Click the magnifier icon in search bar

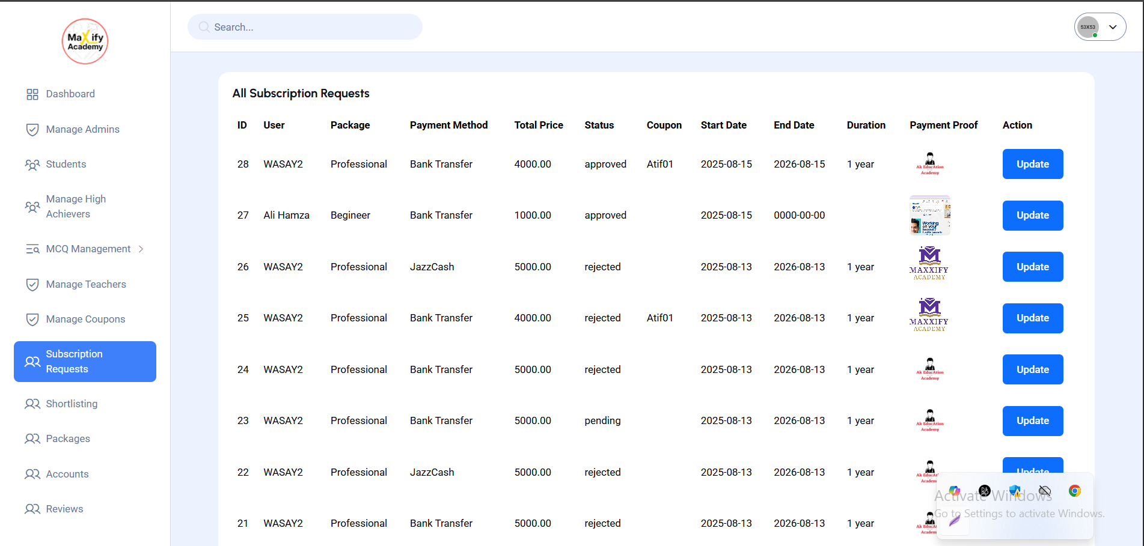[204, 27]
